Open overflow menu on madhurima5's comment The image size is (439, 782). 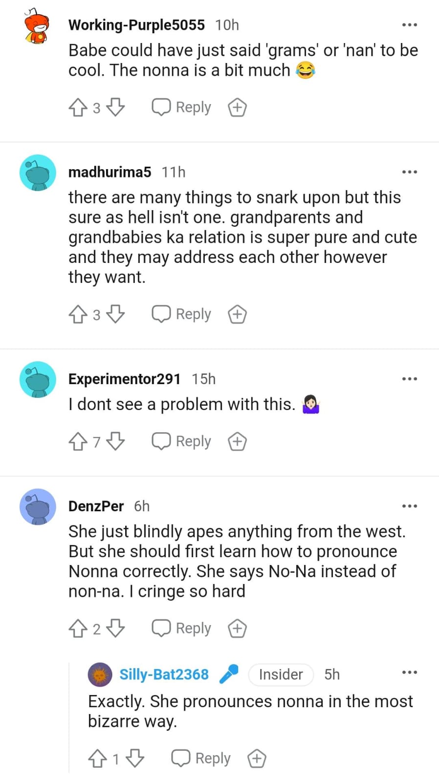409,172
